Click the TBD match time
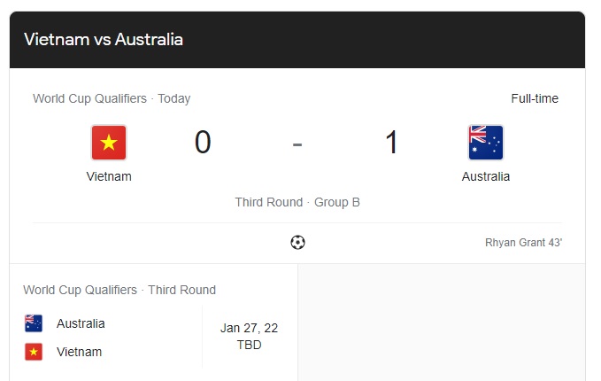601x381 pixels. point(249,345)
